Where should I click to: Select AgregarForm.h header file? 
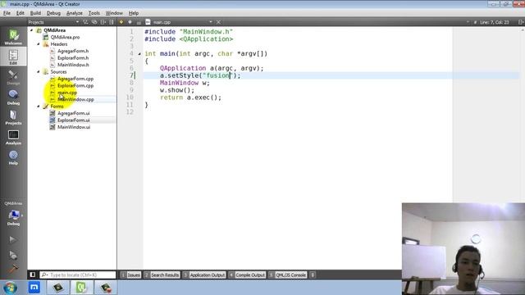pyautogui.click(x=73, y=51)
